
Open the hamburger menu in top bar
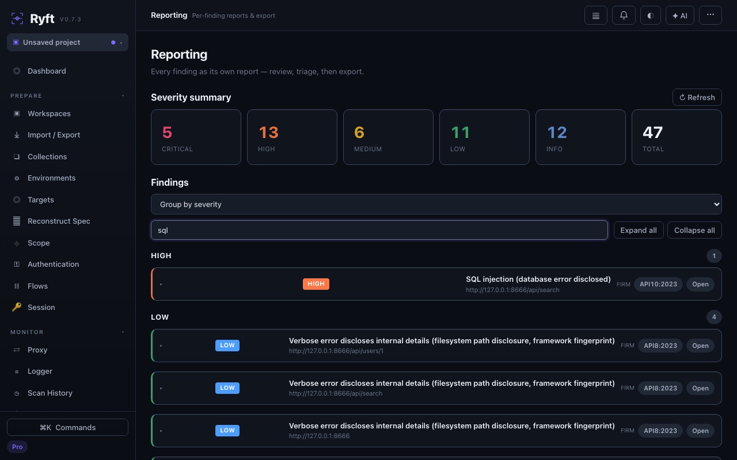[x=596, y=16]
